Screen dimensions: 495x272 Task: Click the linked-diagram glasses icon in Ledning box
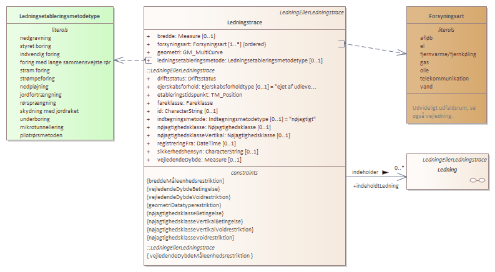477,180
